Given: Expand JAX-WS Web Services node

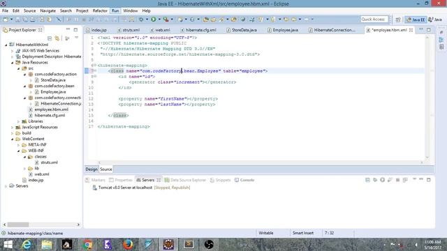Looking at the screenshot, I should [x=12, y=51].
